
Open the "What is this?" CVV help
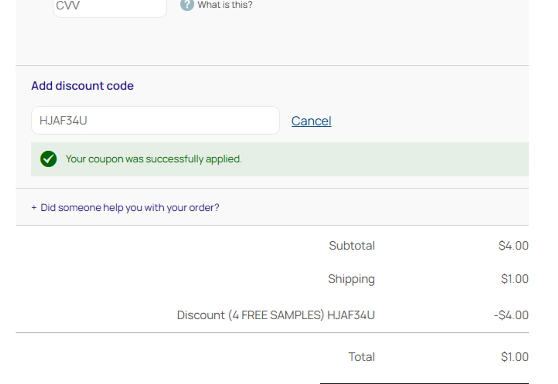[225, 5]
